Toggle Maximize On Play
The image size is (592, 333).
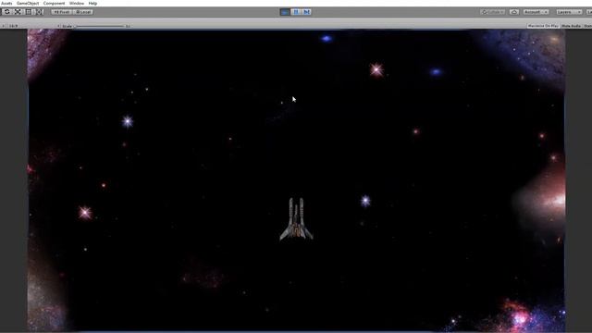[543, 26]
